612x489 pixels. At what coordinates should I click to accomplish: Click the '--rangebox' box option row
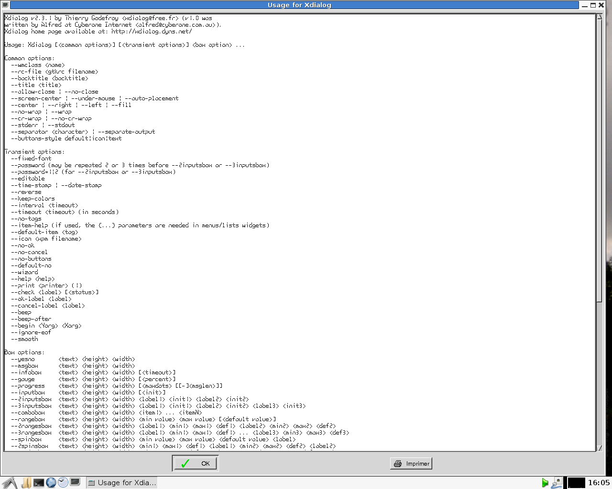pos(143,419)
